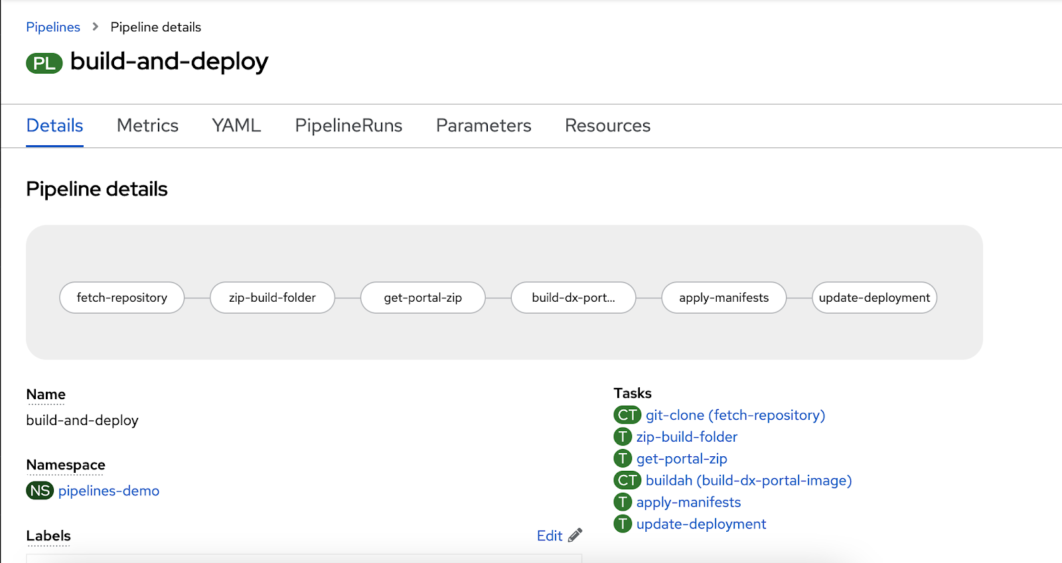Click the green PL pipeline badge icon
The height and width of the screenshot is (563, 1062).
(44, 63)
